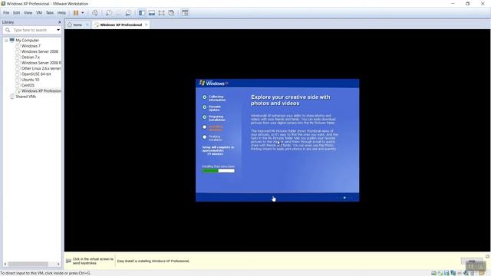Select the Debian 7.x virtual machine
Viewport: 491px width, 276px height.
pyautogui.click(x=31, y=58)
